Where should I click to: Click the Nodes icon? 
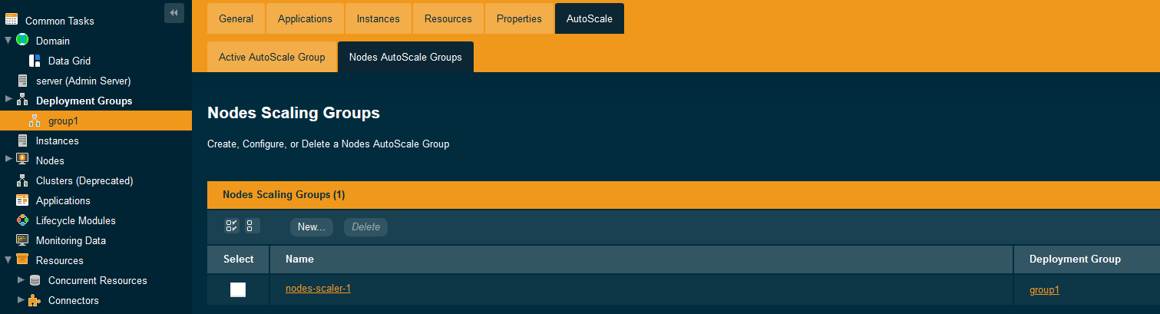click(22, 160)
